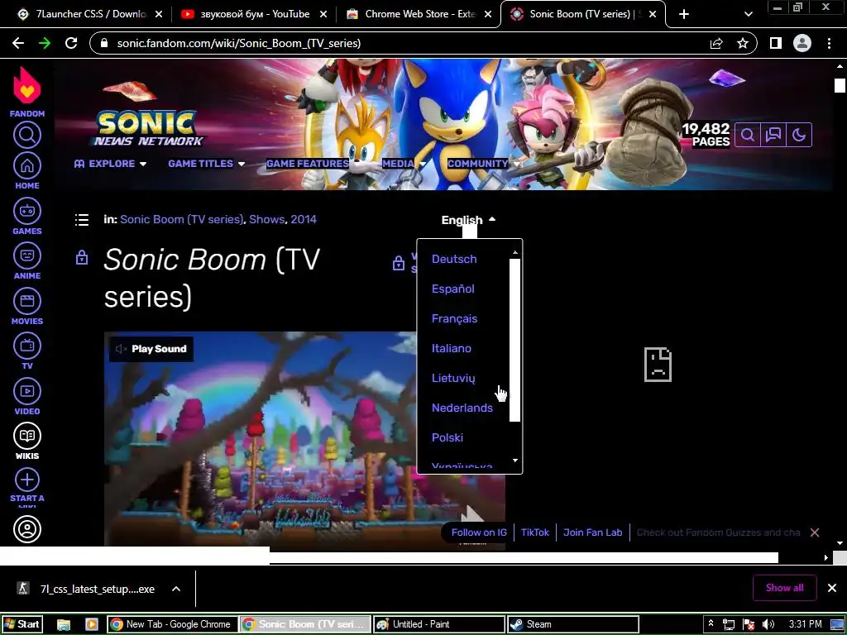Expand the Explore menu
Viewport: 847px width, 635px height.
pos(110,164)
